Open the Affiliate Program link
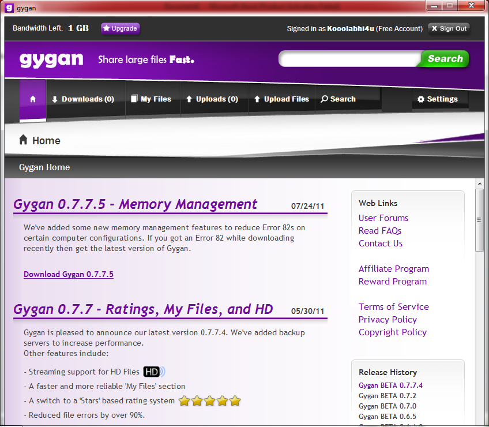The width and height of the screenshot is (489, 427). pos(393,269)
